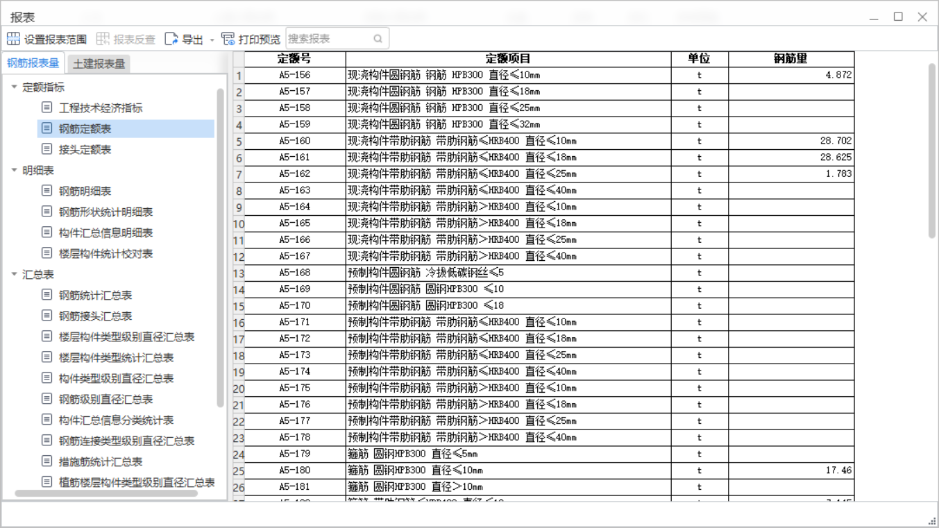Click the value 28.702

tap(836, 141)
